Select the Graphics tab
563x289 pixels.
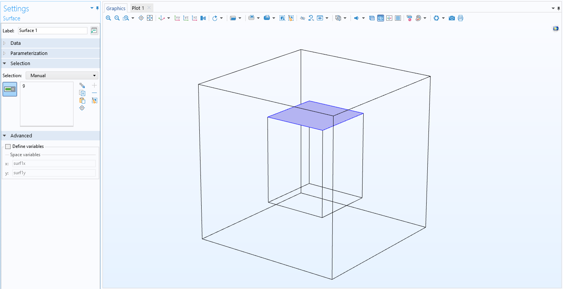pyautogui.click(x=116, y=8)
